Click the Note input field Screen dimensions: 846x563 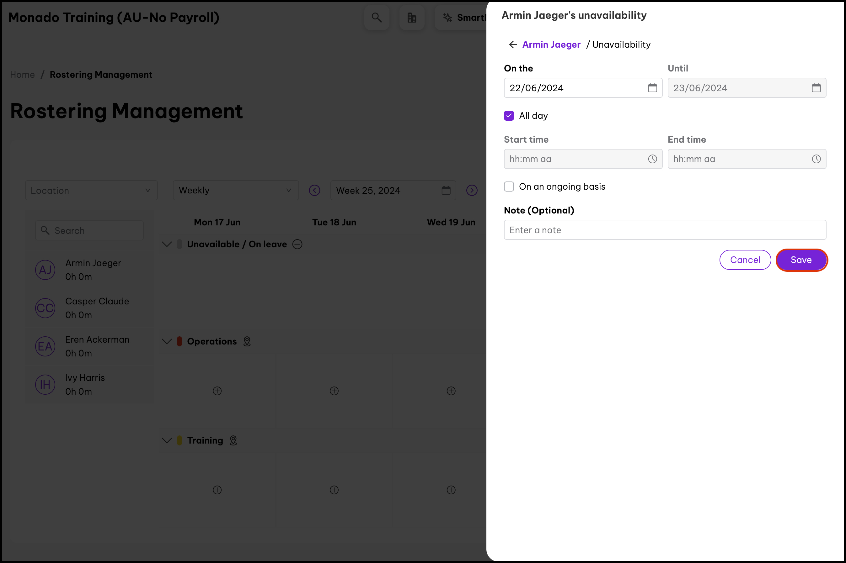pos(665,230)
